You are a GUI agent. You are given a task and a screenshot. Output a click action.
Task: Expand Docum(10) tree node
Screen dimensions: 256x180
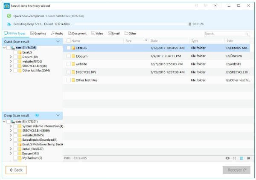11,57
